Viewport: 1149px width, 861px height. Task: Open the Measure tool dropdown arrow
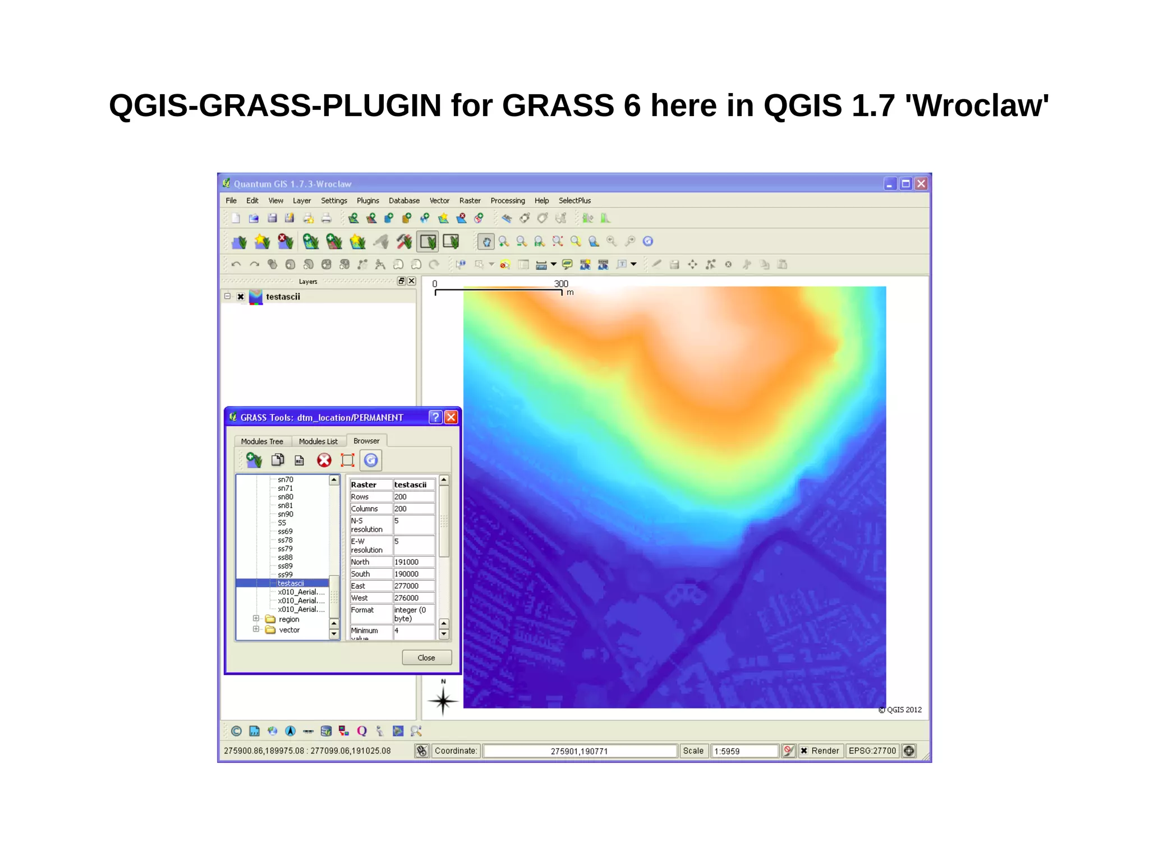pos(554,264)
